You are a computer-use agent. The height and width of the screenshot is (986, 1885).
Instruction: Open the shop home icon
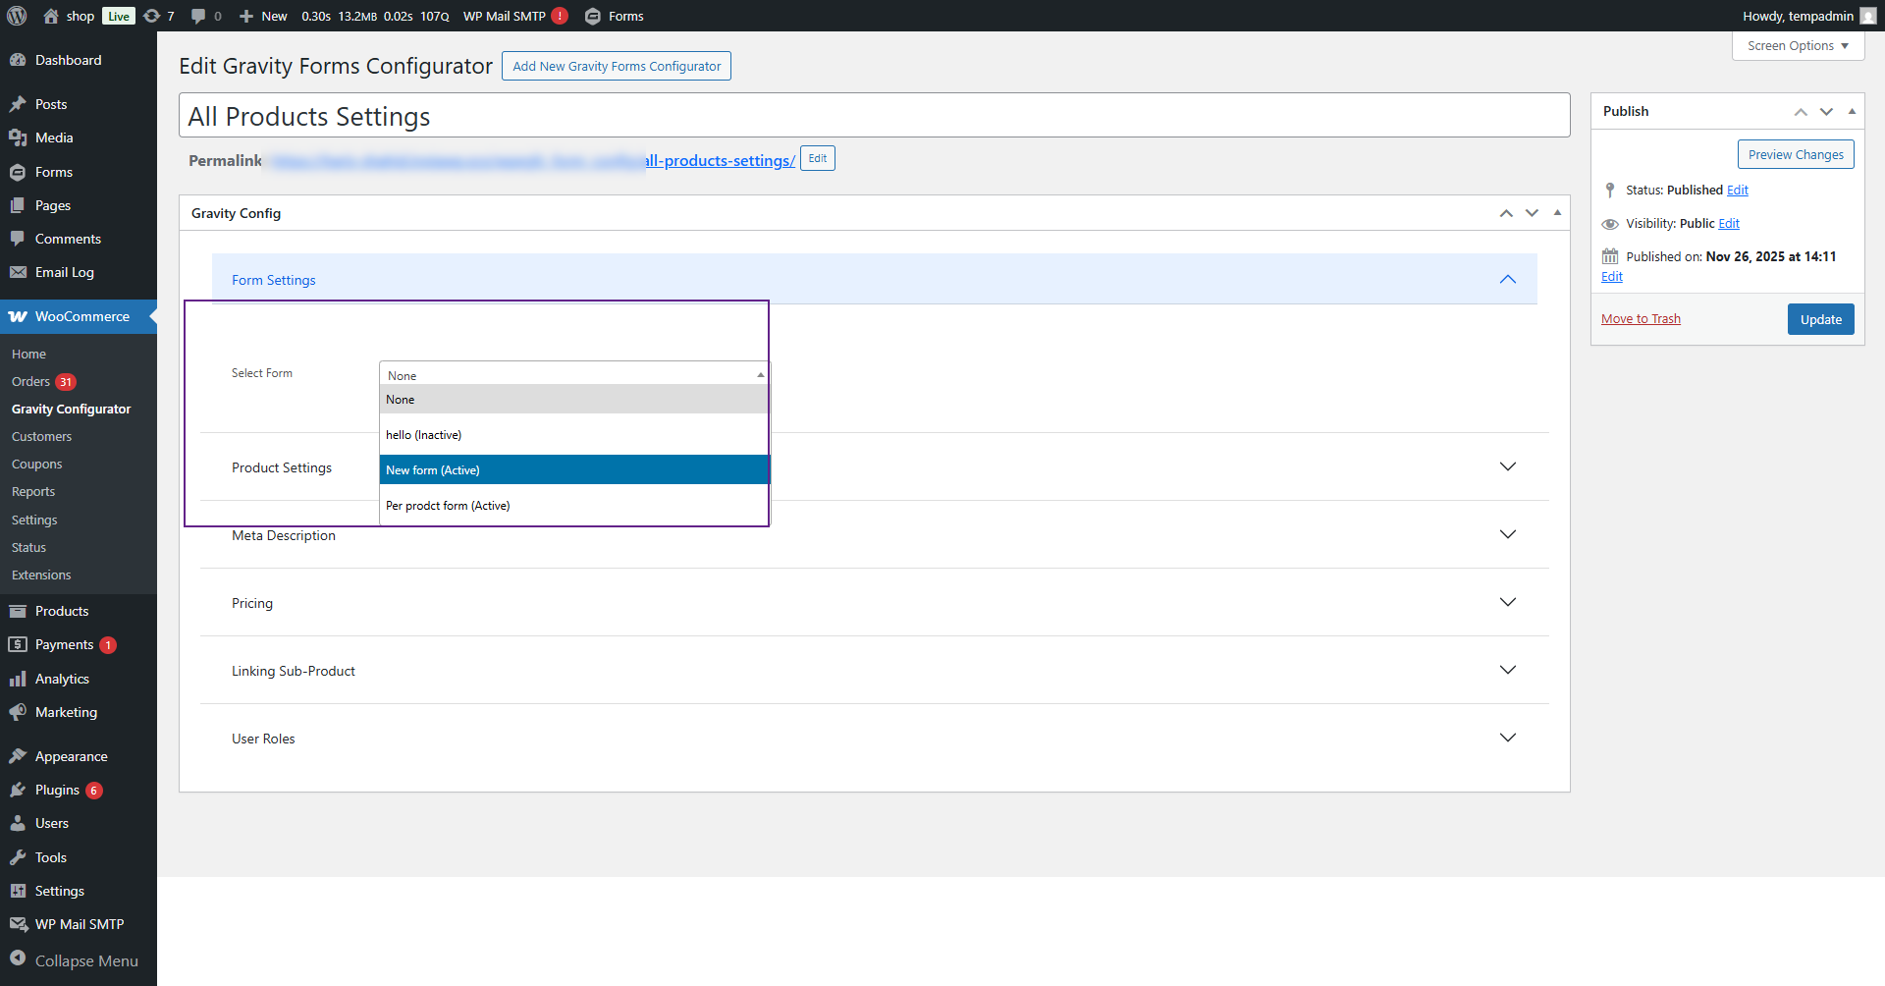click(51, 16)
